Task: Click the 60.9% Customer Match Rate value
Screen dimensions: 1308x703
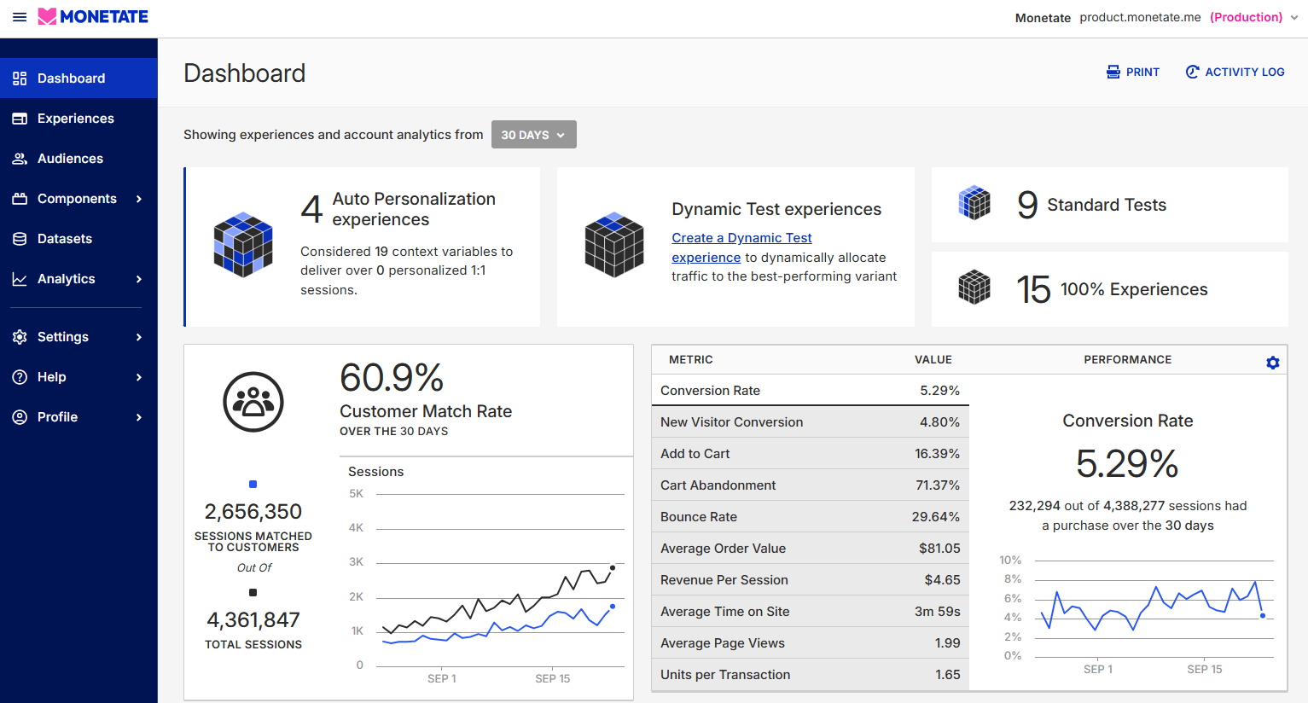Action: 392,378
